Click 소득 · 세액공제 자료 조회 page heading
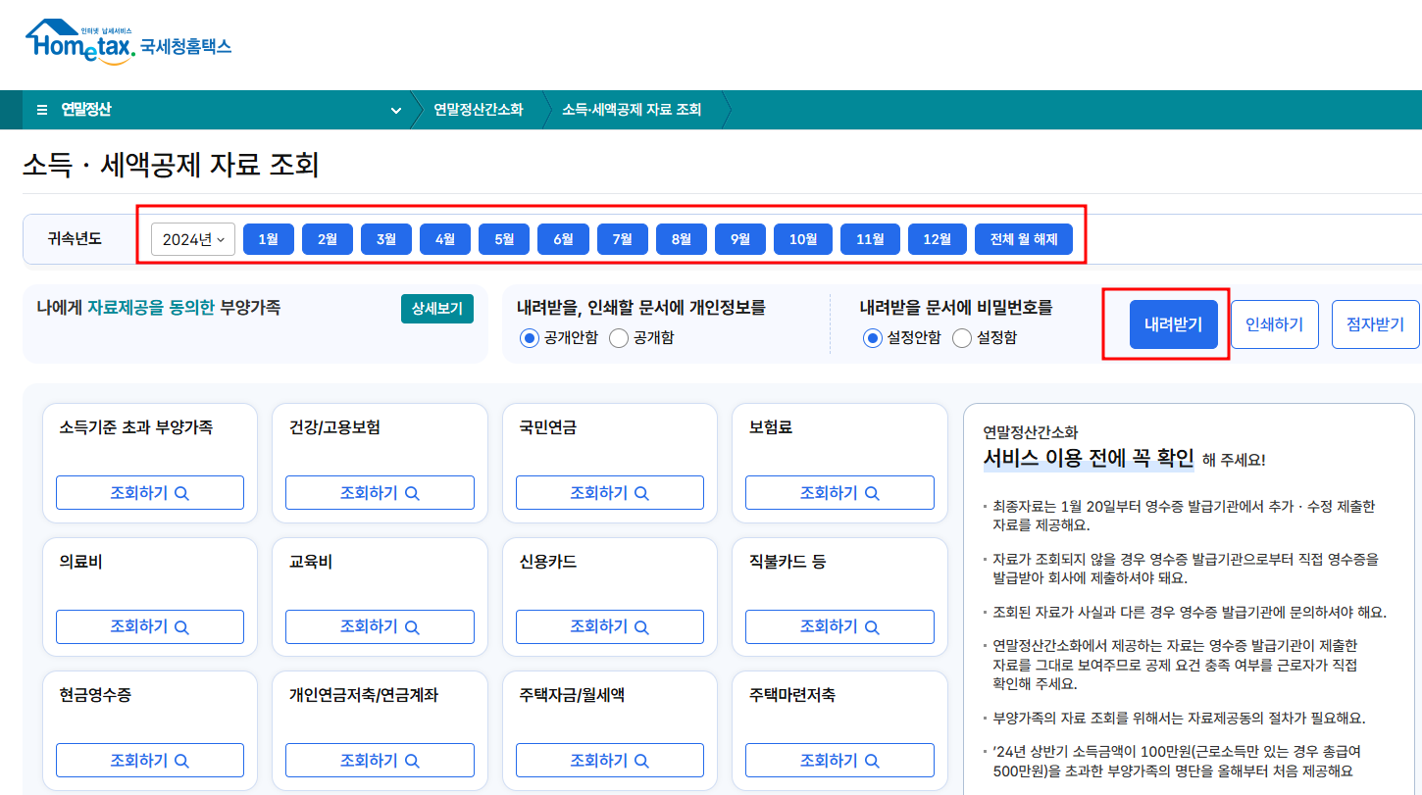The image size is (1422, 795). click(x=171, y=165)
